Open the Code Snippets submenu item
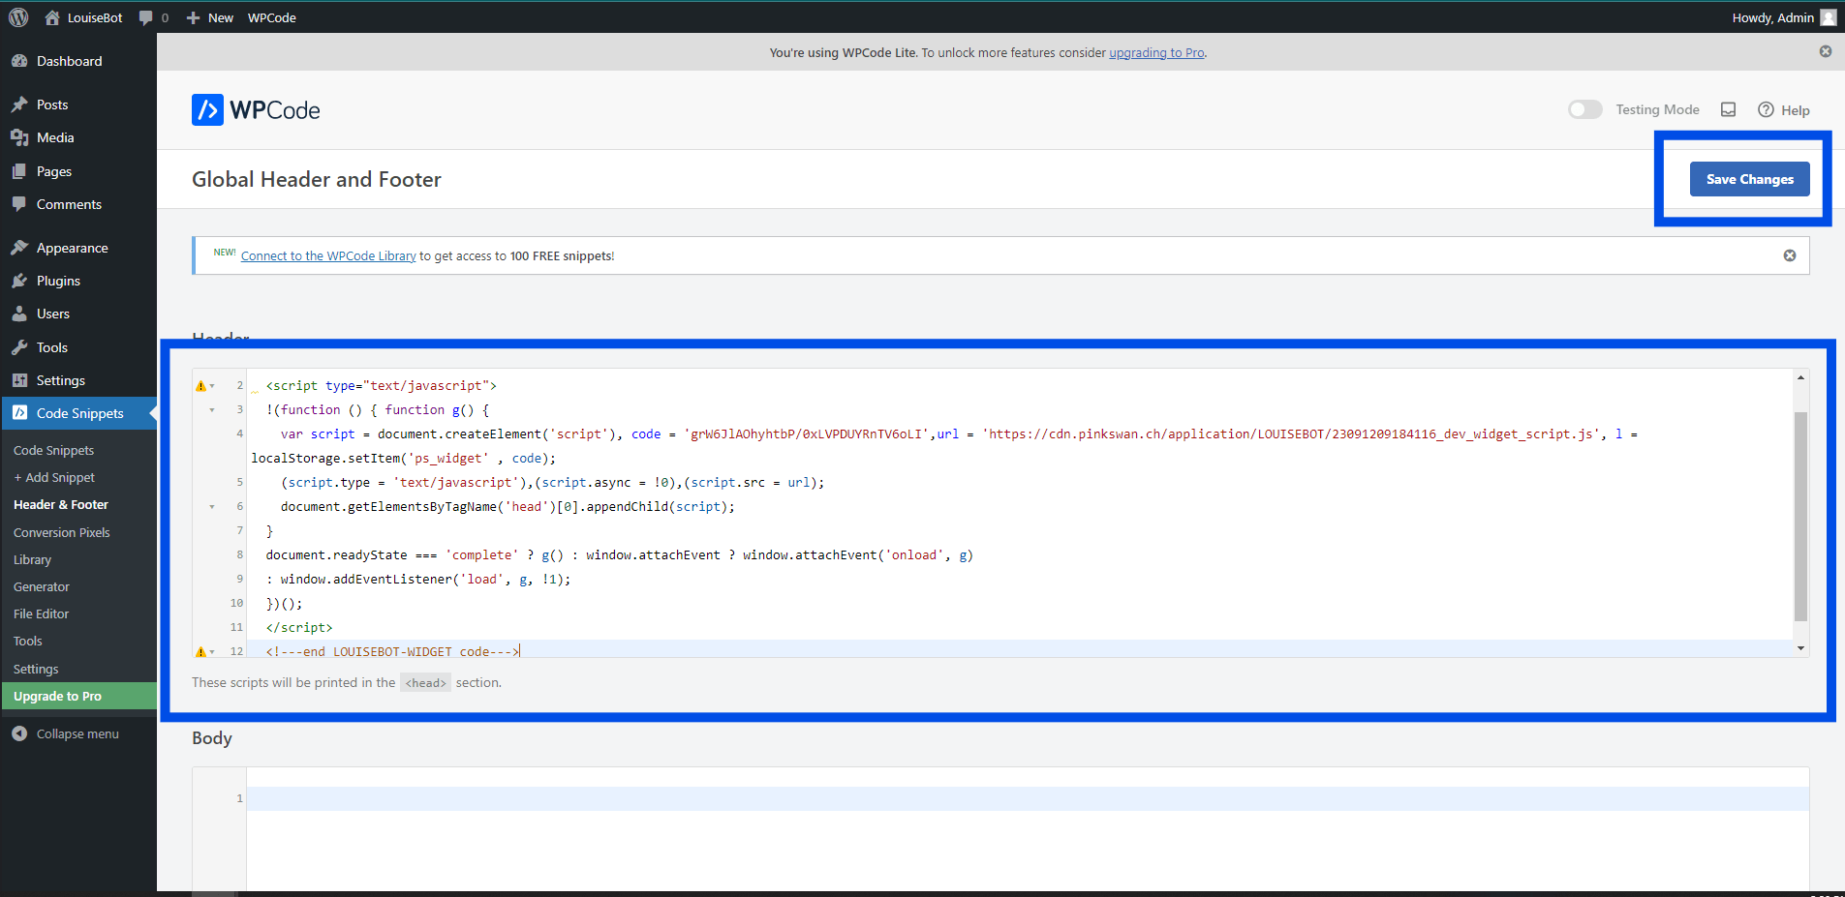Viewport: 1845px width, 897px height. tap(53, 450)
